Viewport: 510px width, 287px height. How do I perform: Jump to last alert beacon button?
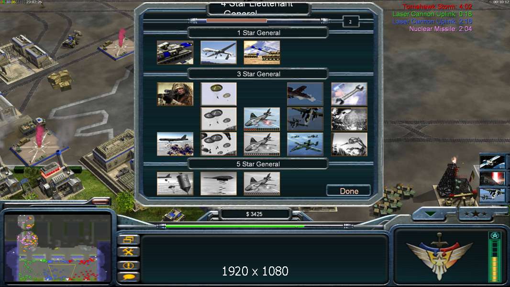pos(129,265)
